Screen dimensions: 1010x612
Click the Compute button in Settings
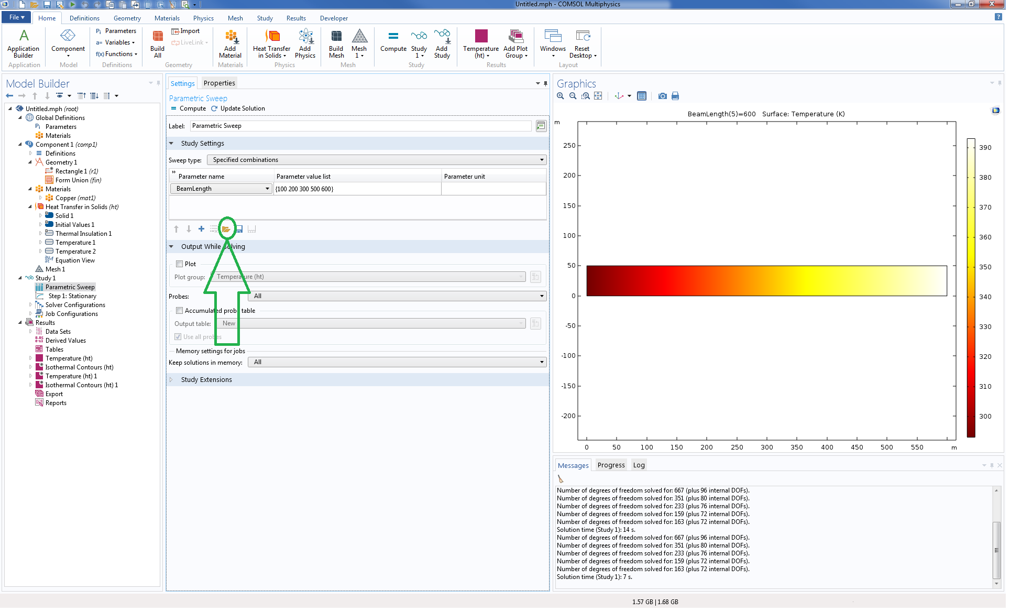pos(188,108)
